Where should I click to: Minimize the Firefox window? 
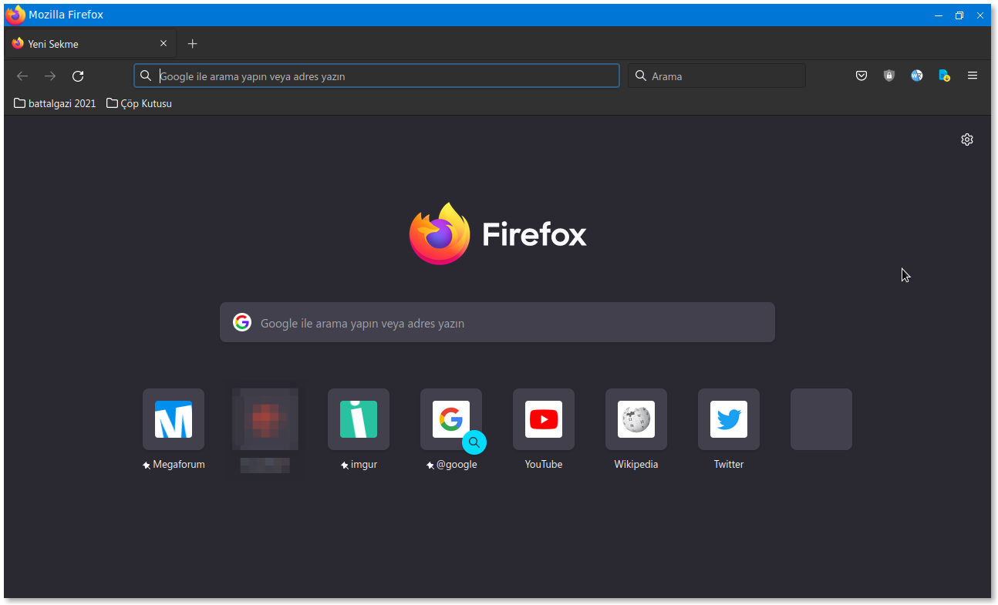(939, 15)
